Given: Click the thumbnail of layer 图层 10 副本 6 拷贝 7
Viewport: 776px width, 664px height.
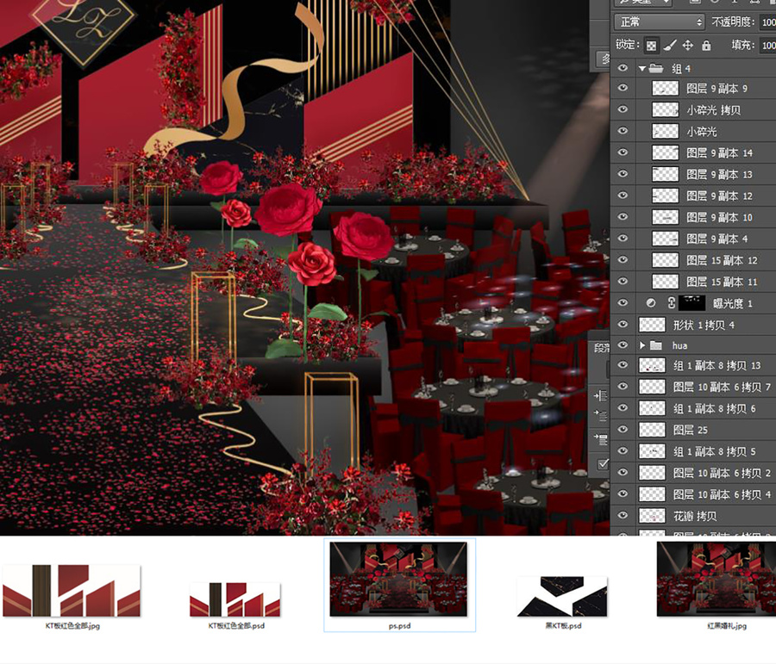Looking at the screenshot, I should 653,387.
